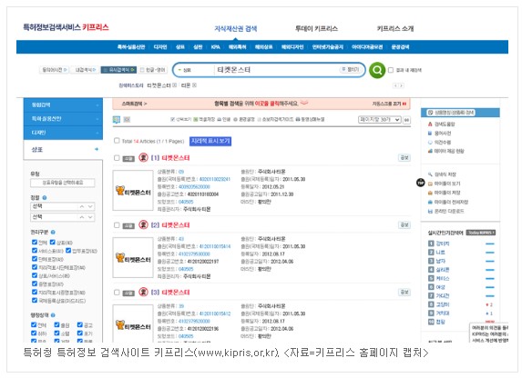The image size is (522, 378).
Task: Select KPA in the blue nav bar
Action: point(215,47)
